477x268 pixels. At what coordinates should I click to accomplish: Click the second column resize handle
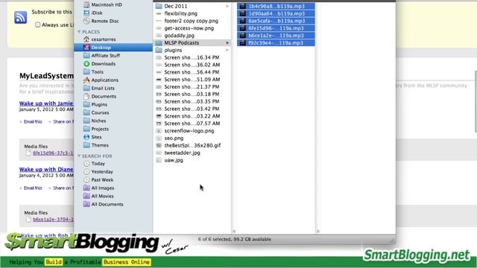(x=318, y=232)
